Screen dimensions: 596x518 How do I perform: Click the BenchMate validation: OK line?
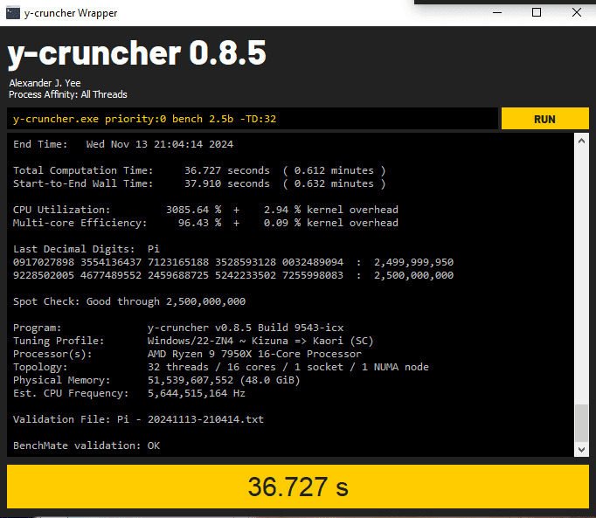tap(87, 445)
